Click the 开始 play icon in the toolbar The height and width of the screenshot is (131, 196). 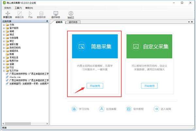(30, 13)
